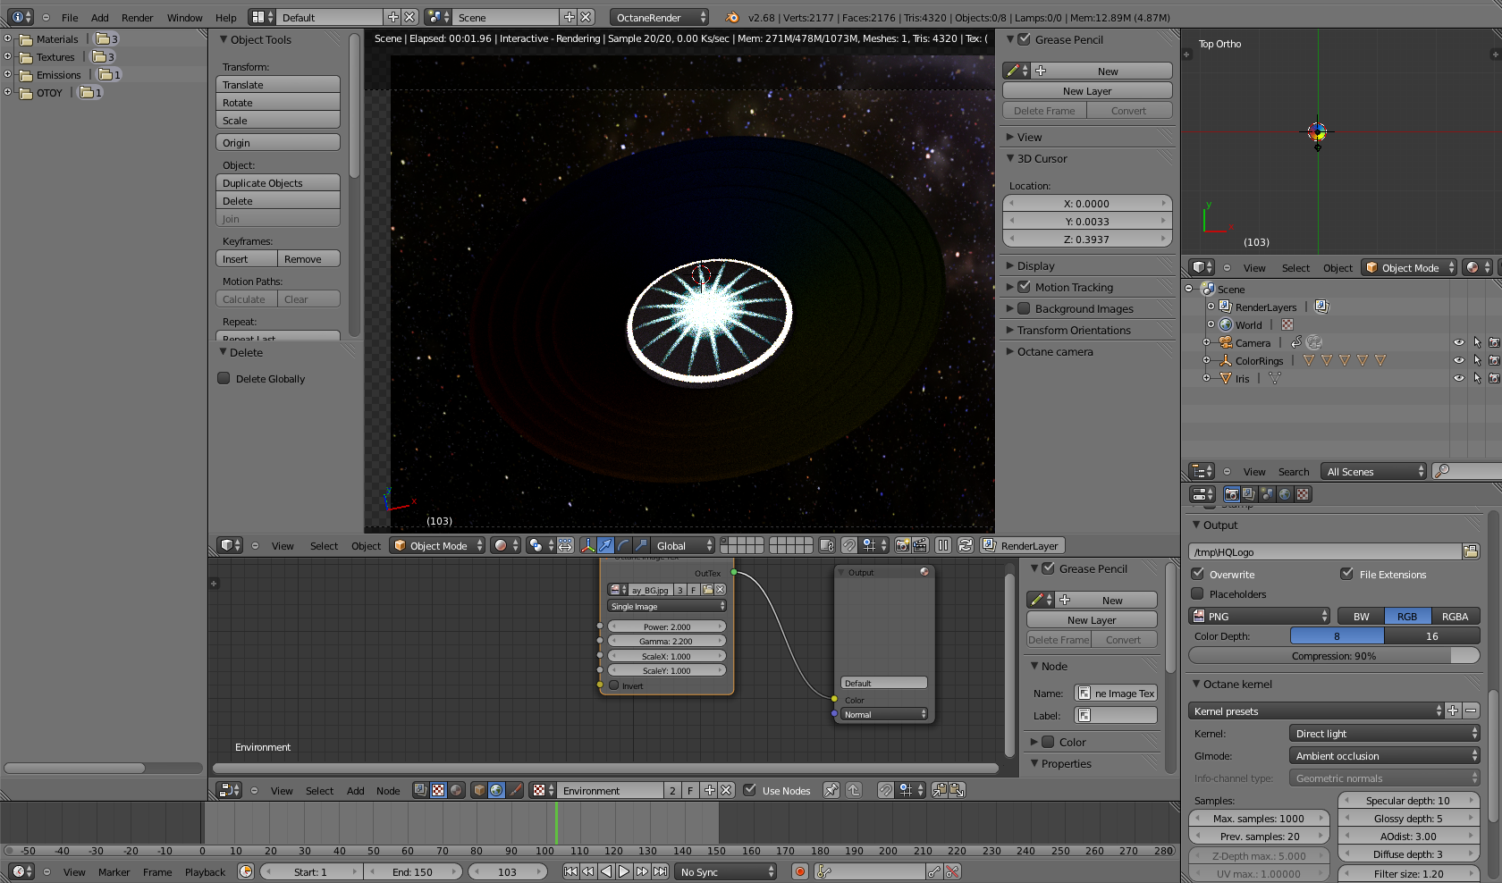Click the Remove keyframe button
Viewport: 1502px width, 883px height.
click(309, 258)
